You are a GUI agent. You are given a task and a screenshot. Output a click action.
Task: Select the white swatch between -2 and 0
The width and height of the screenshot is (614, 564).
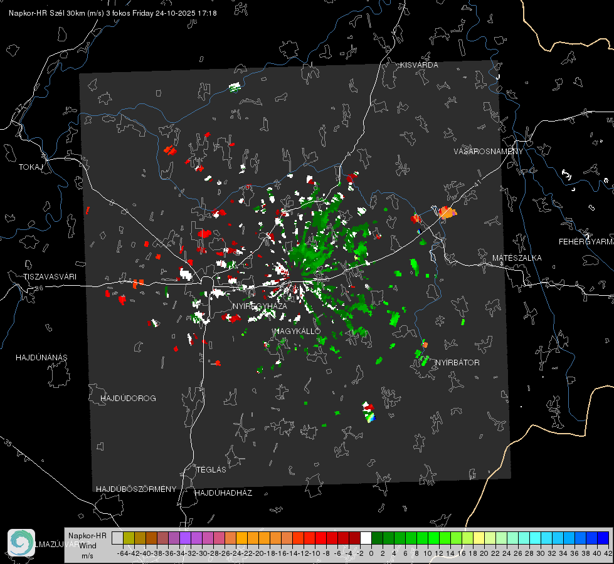[366, 538]
